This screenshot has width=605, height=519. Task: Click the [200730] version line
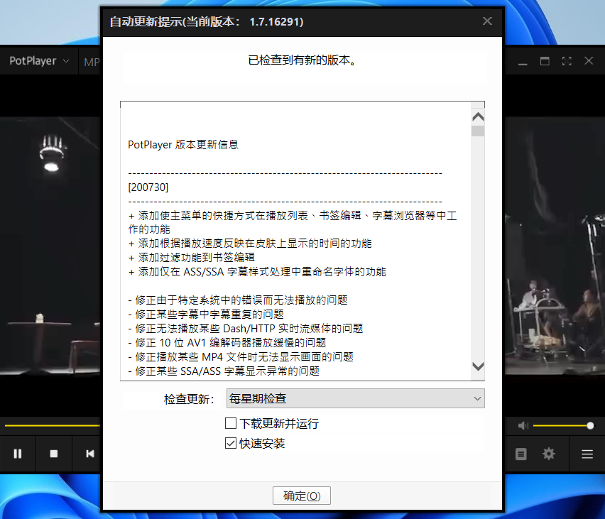click(148, 187)
